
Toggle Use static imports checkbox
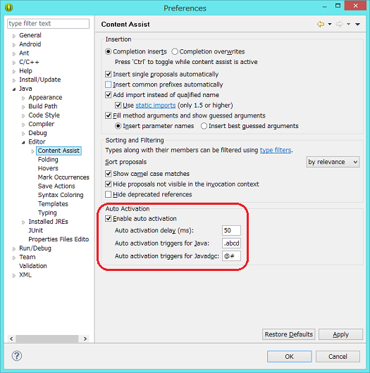[118, 105]
